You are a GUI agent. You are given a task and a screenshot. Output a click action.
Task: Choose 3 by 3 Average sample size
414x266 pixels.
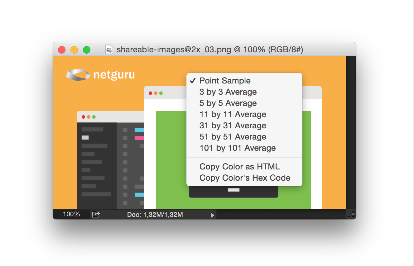point(228,92)
